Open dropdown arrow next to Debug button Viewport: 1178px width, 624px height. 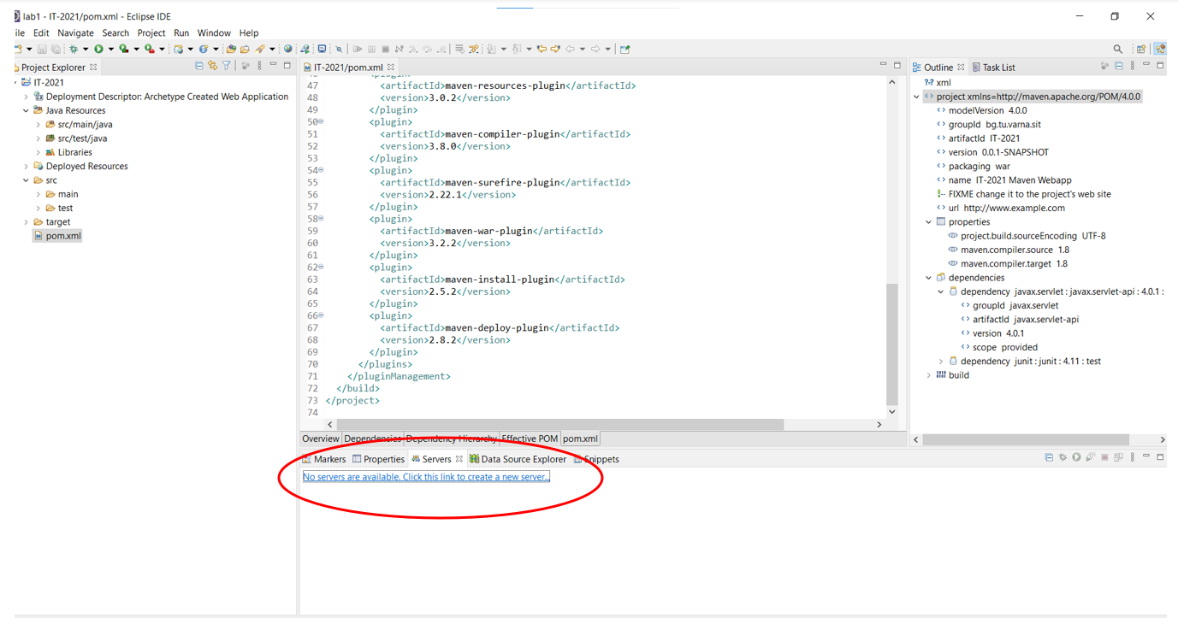[x=86, y=49]
